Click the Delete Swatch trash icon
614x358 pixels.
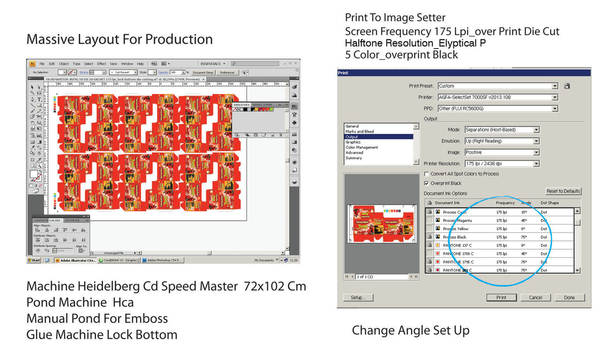pyautogui.click(x=281, y=135)
